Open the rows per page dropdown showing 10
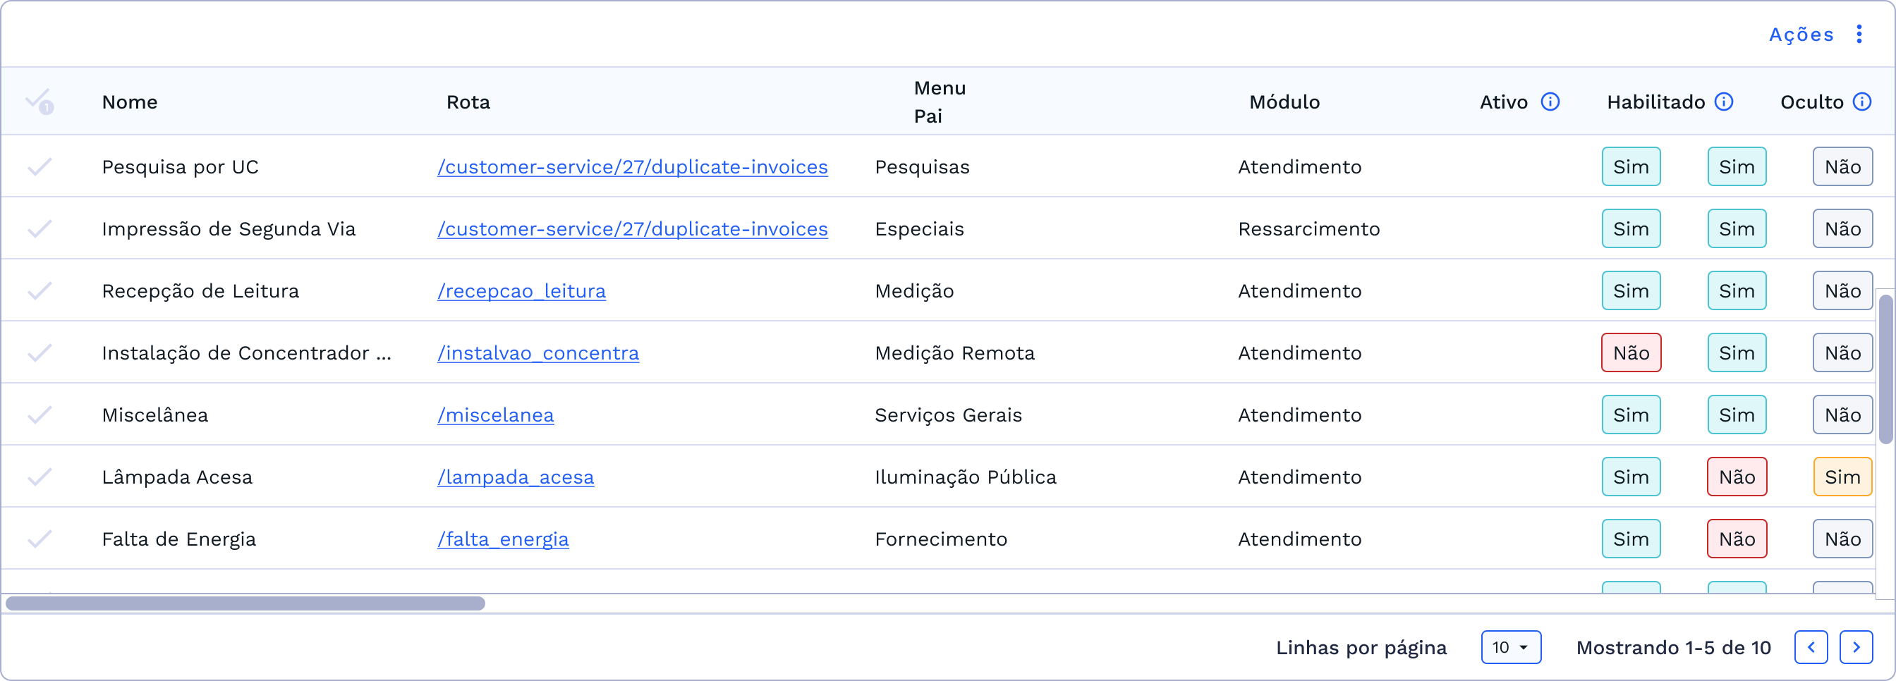The image size is (1896, 681). (1510, 647)
